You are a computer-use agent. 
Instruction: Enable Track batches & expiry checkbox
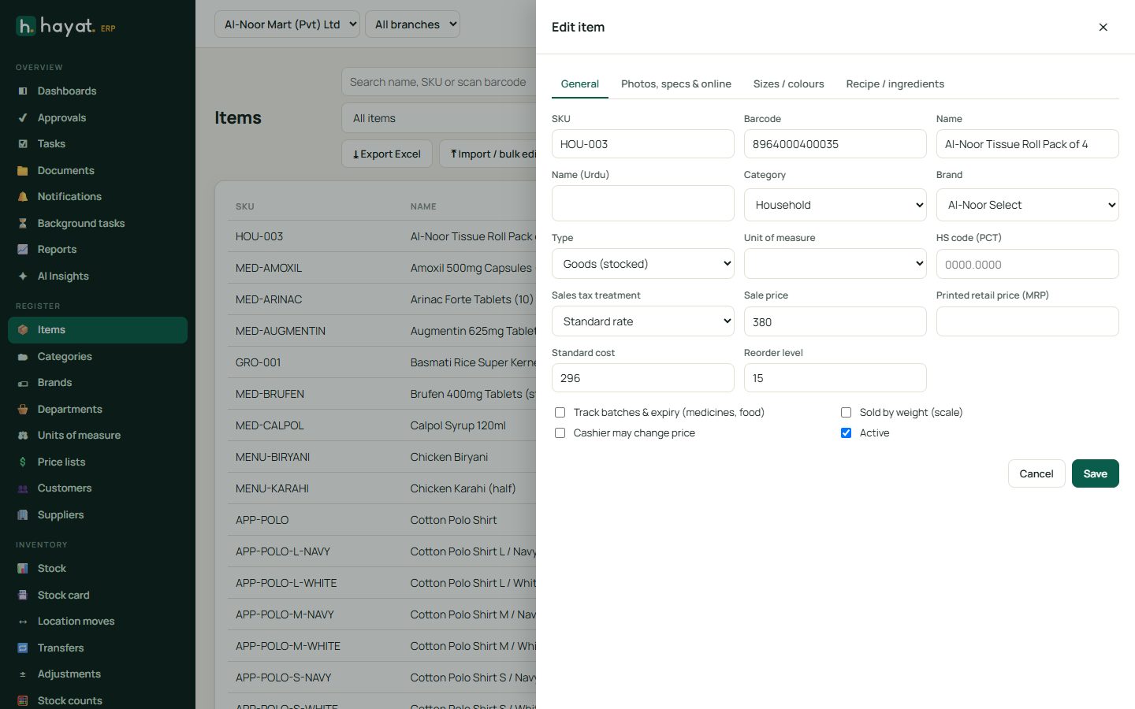[x=560, y=412]
